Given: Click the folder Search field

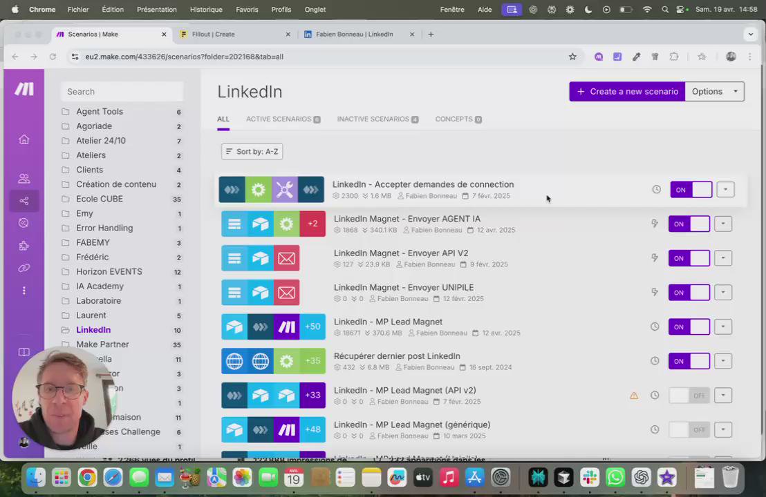Looking at the screenshot, I should [x=122, y=92].
